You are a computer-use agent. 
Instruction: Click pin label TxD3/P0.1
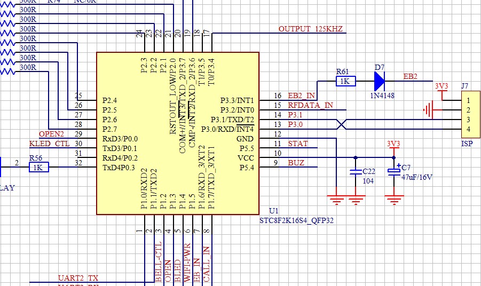click(120, 148)
